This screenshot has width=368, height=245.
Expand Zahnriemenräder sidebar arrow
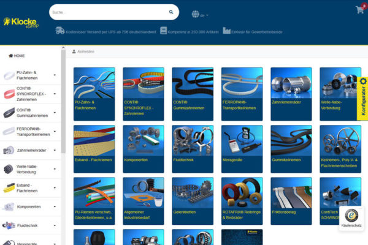[x=55, y=150]
